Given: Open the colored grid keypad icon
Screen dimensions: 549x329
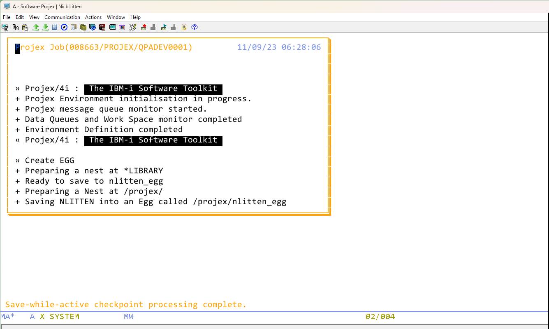Looking at the screenshot, I should [122, 27].
